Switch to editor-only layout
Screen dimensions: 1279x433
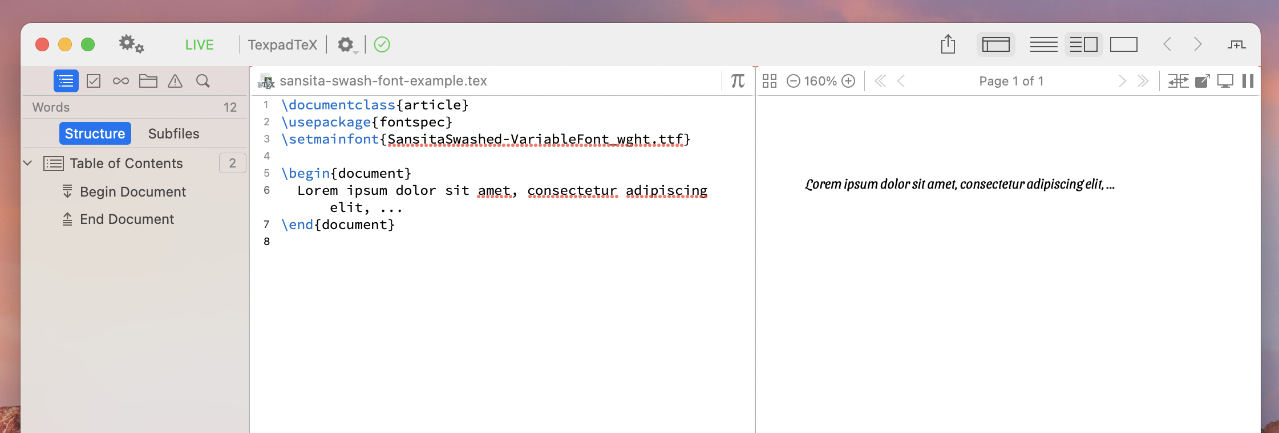point(1043,44)
